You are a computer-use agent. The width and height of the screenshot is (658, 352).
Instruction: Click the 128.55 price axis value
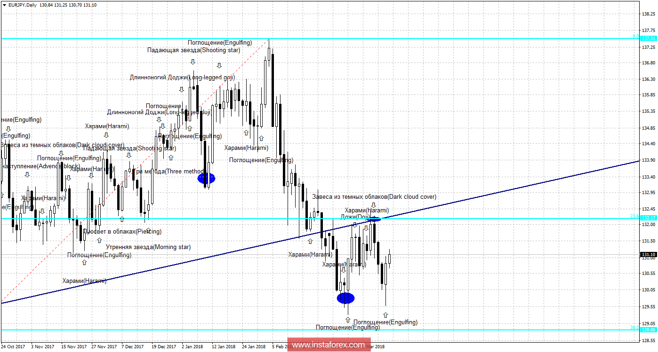tap(649, 340)
